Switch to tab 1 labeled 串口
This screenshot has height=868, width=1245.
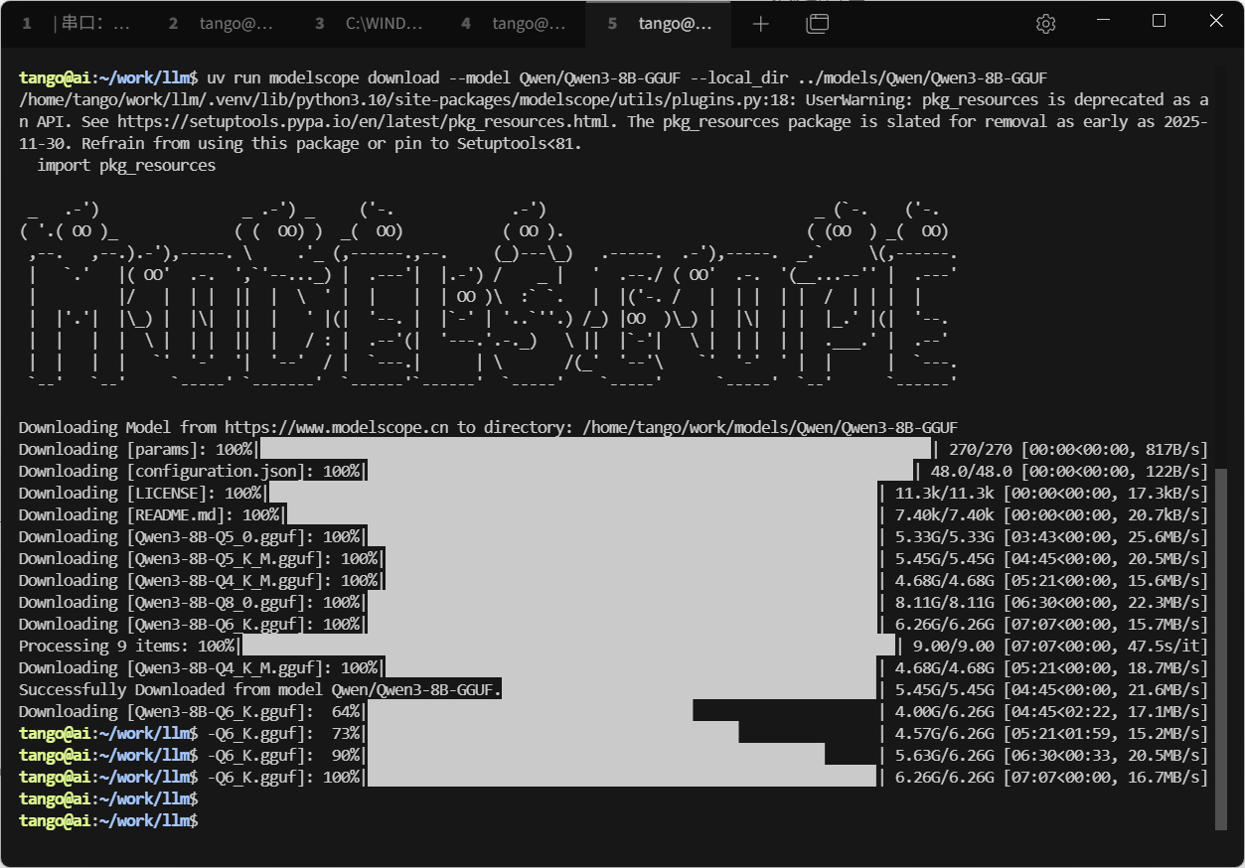[78, 24]
